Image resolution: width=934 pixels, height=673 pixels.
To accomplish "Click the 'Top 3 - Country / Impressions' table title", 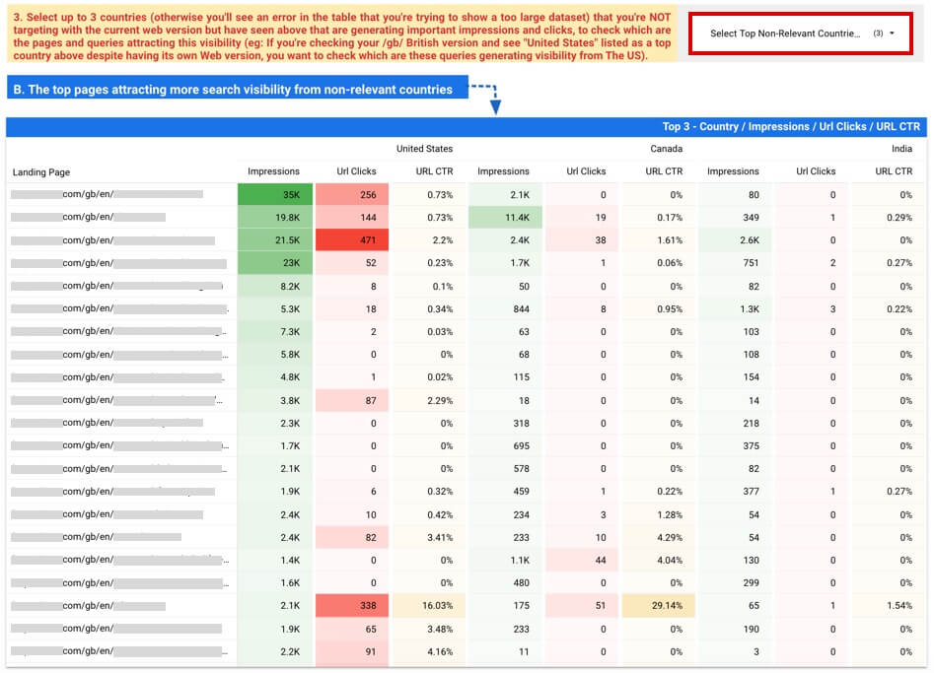I will (x=791, y=127).
